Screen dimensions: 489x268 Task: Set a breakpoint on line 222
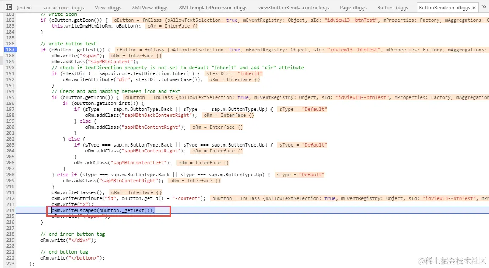coord(10,258)
